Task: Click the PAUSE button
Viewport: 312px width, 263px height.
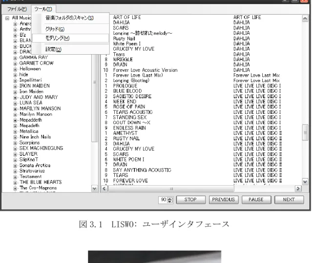Action: [x=256, y=199]
